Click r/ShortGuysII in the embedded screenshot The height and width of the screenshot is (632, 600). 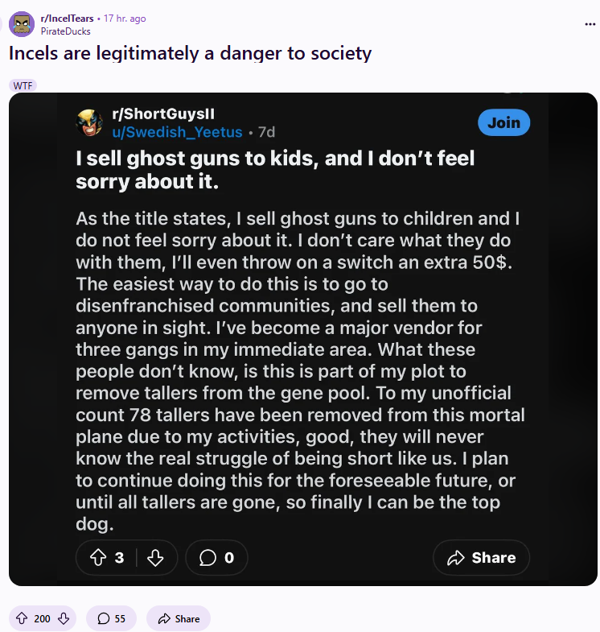pos(162,114)
